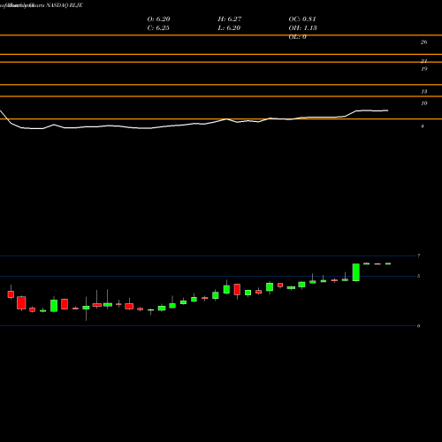Click the first red candle at the chart's left
The image size is (442, 442).
point(11,294)
